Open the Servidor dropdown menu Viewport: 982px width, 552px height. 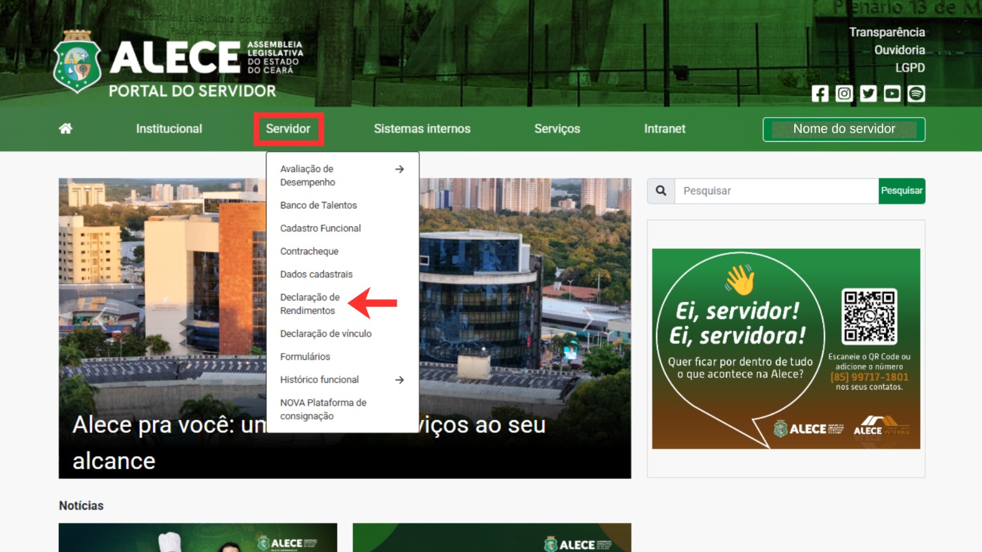[x=288, y=129]
